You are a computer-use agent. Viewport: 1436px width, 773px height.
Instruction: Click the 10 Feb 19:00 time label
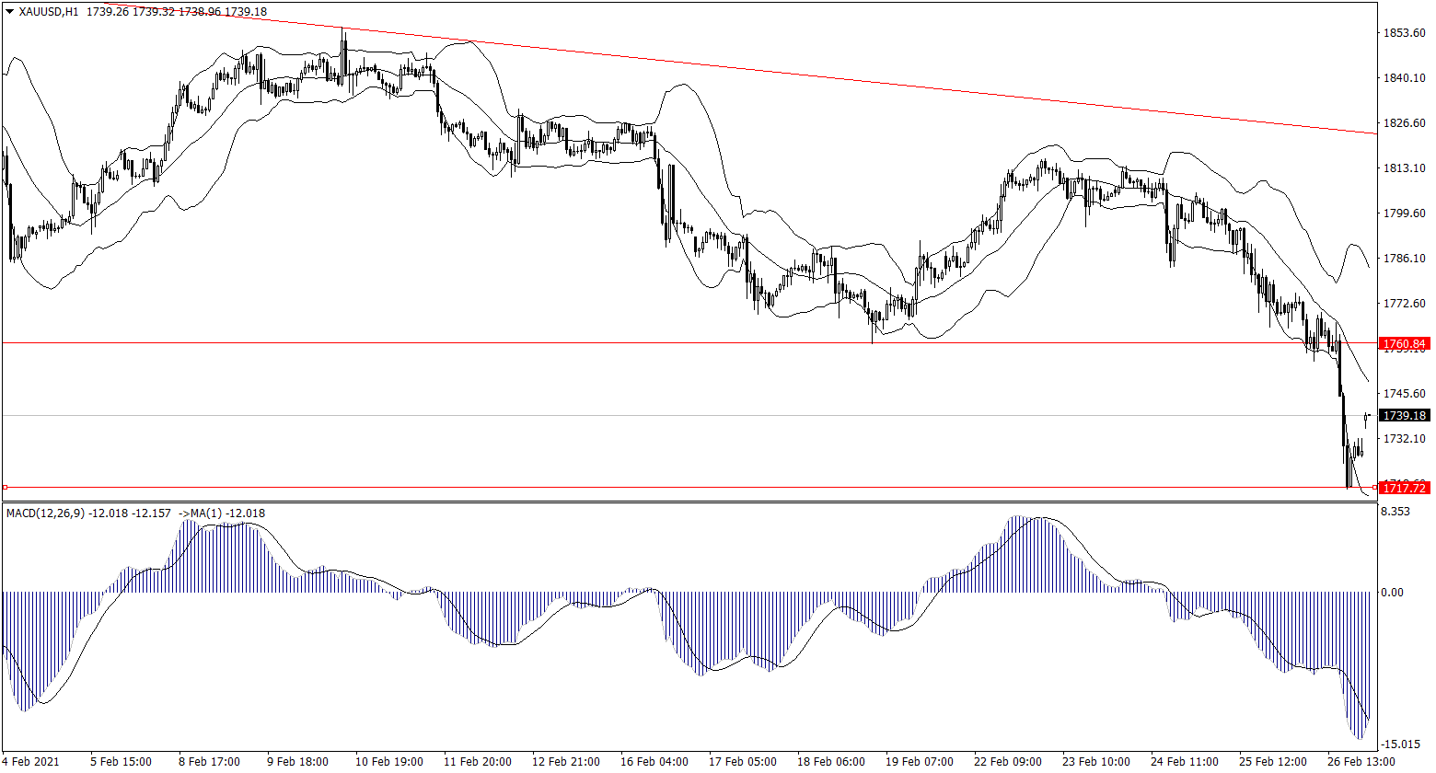point(388,762)
